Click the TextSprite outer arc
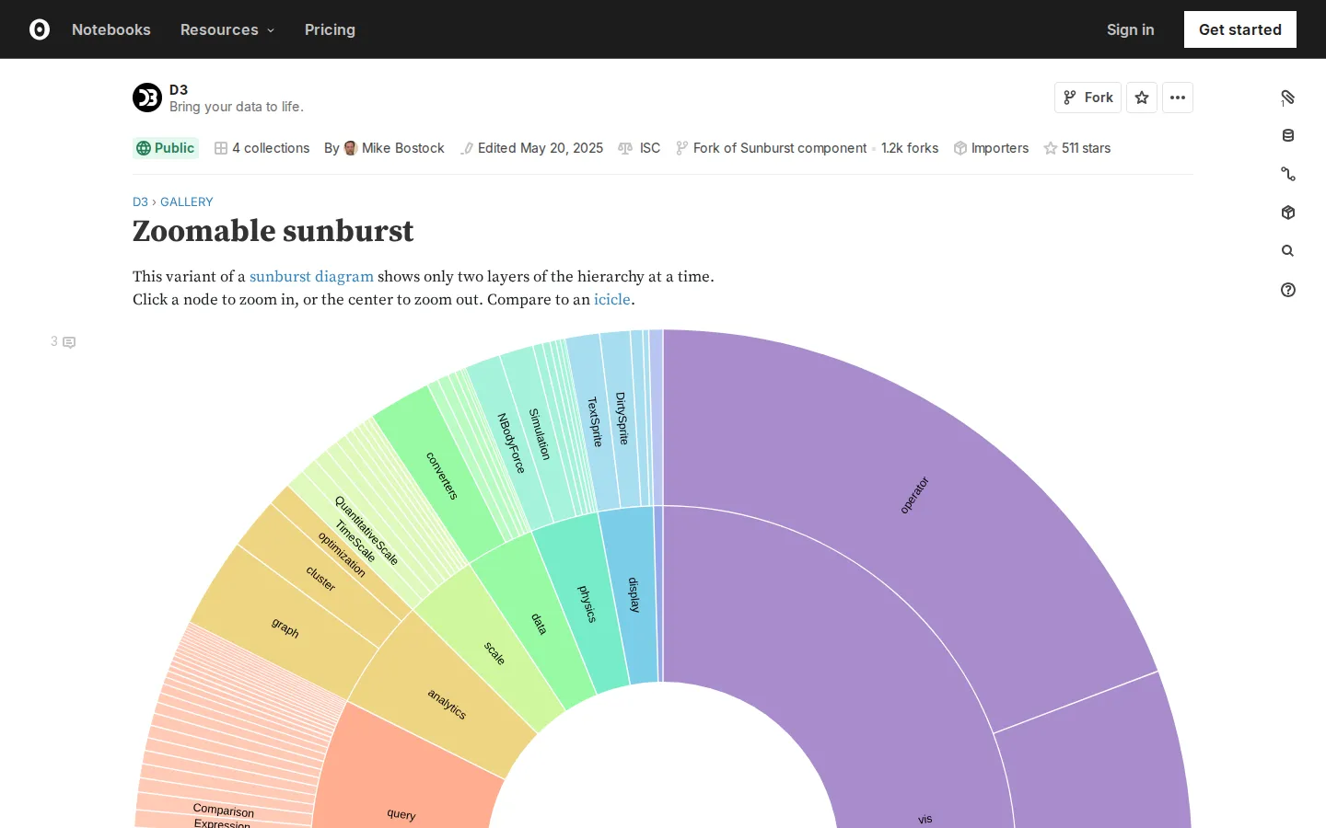The width and height of the screenshot is (1326, 828). point(595,422)
